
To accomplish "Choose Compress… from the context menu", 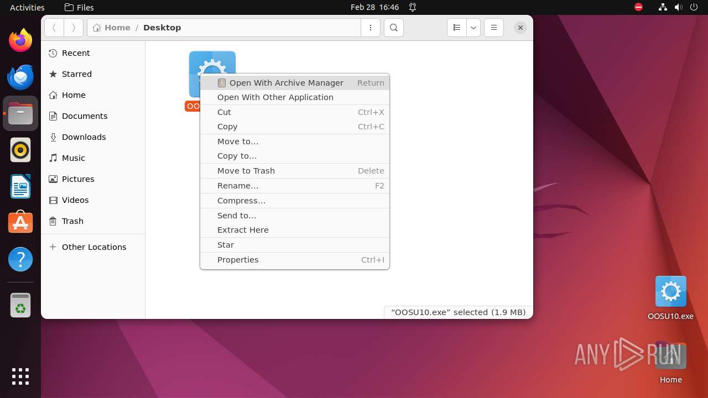I will coord(295,201).
